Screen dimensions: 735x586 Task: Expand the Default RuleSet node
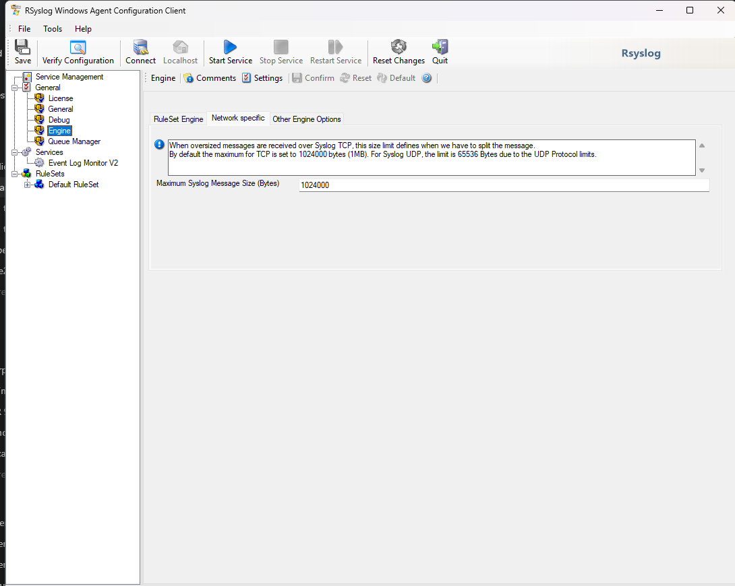(x=27, y=185)
